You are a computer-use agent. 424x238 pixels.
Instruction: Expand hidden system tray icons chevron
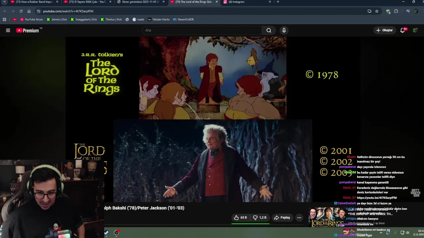point(381,232)
